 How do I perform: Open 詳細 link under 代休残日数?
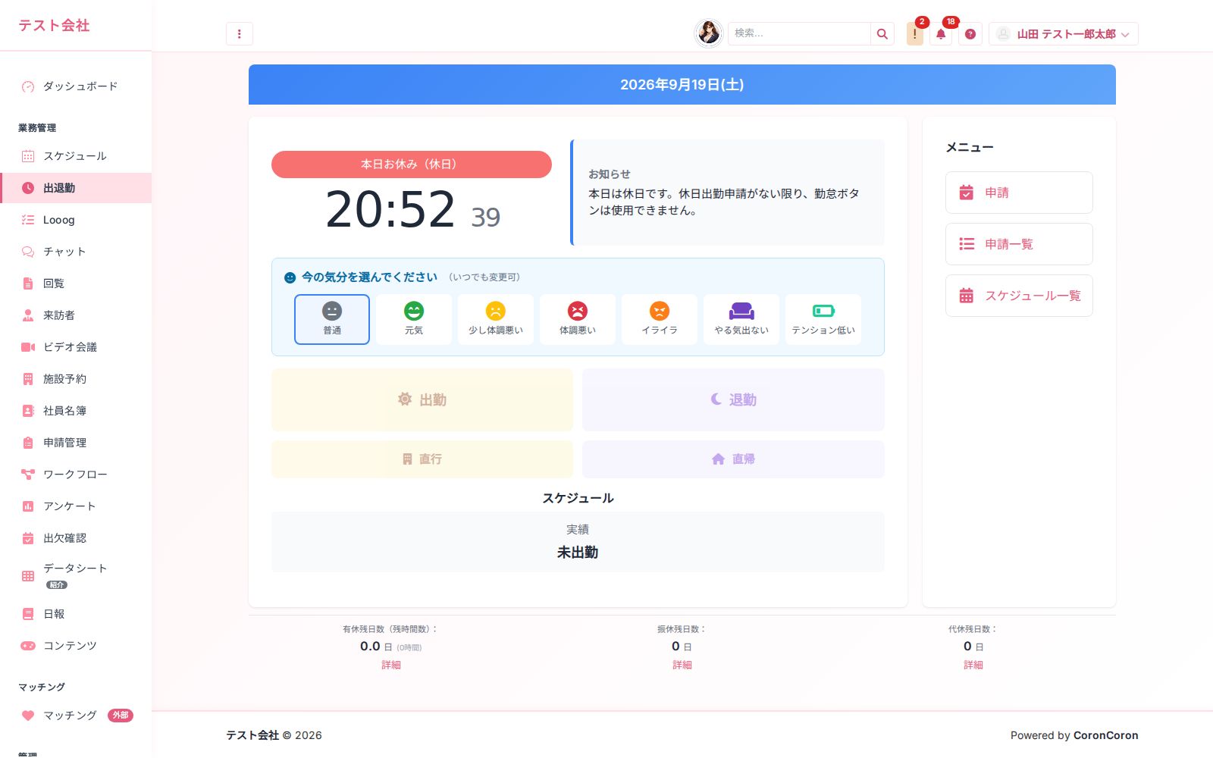pos(973,665)
